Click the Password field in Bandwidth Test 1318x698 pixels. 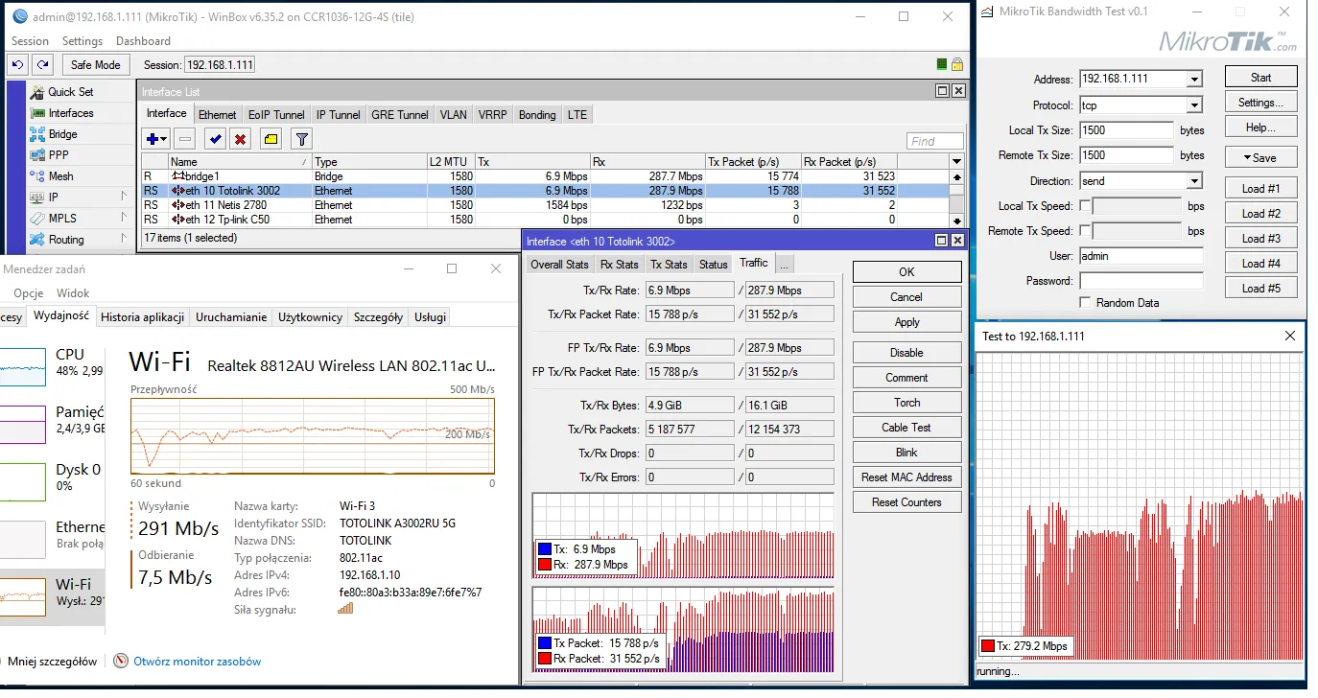1141,281
